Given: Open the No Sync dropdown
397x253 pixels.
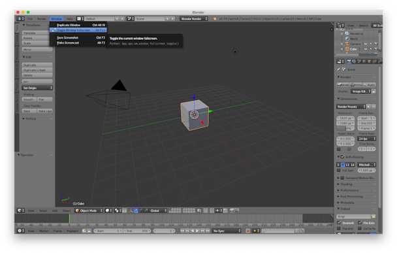Looking at the screenshot, I should tap(227, 231).
